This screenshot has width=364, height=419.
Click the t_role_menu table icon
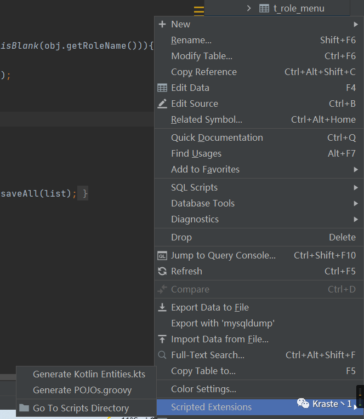tap(264, 8)
